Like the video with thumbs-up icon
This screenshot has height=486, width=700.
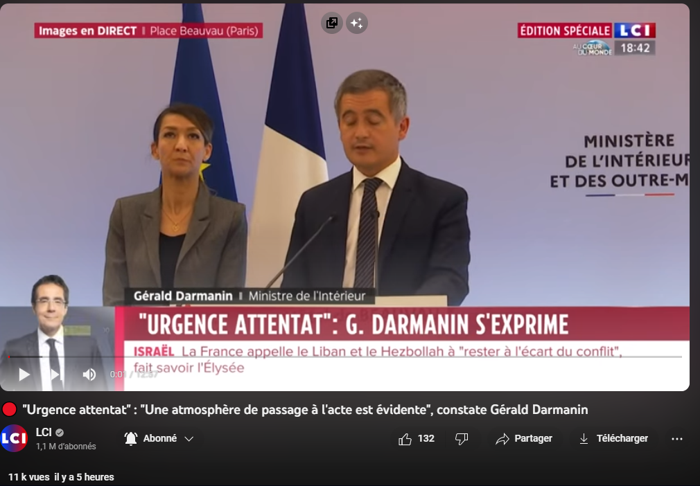click(405, 439)
